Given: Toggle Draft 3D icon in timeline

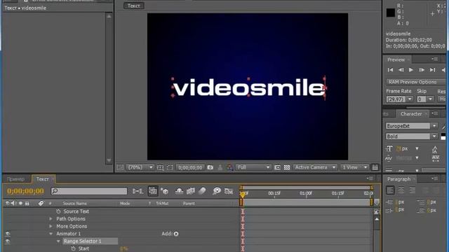Looking at the screenshot, I should point(165,191).
